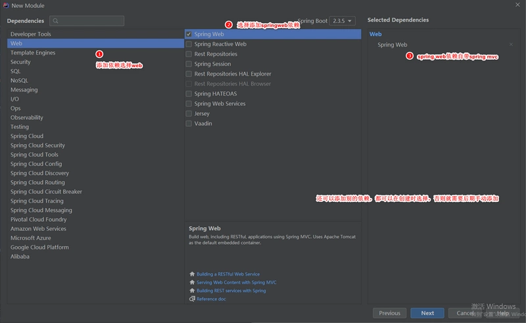
Task: Select Spring Cloud Routing category
Action: [95, 182]
